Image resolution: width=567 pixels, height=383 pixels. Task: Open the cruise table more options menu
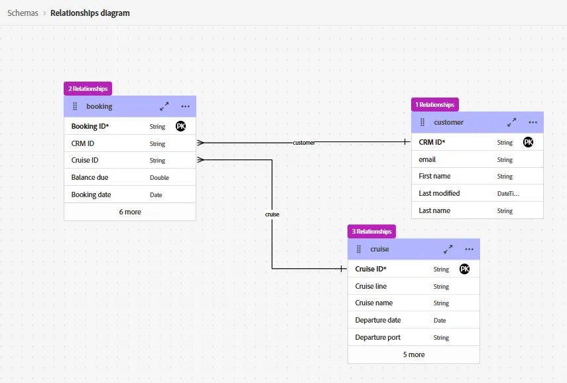click(469, 249)
